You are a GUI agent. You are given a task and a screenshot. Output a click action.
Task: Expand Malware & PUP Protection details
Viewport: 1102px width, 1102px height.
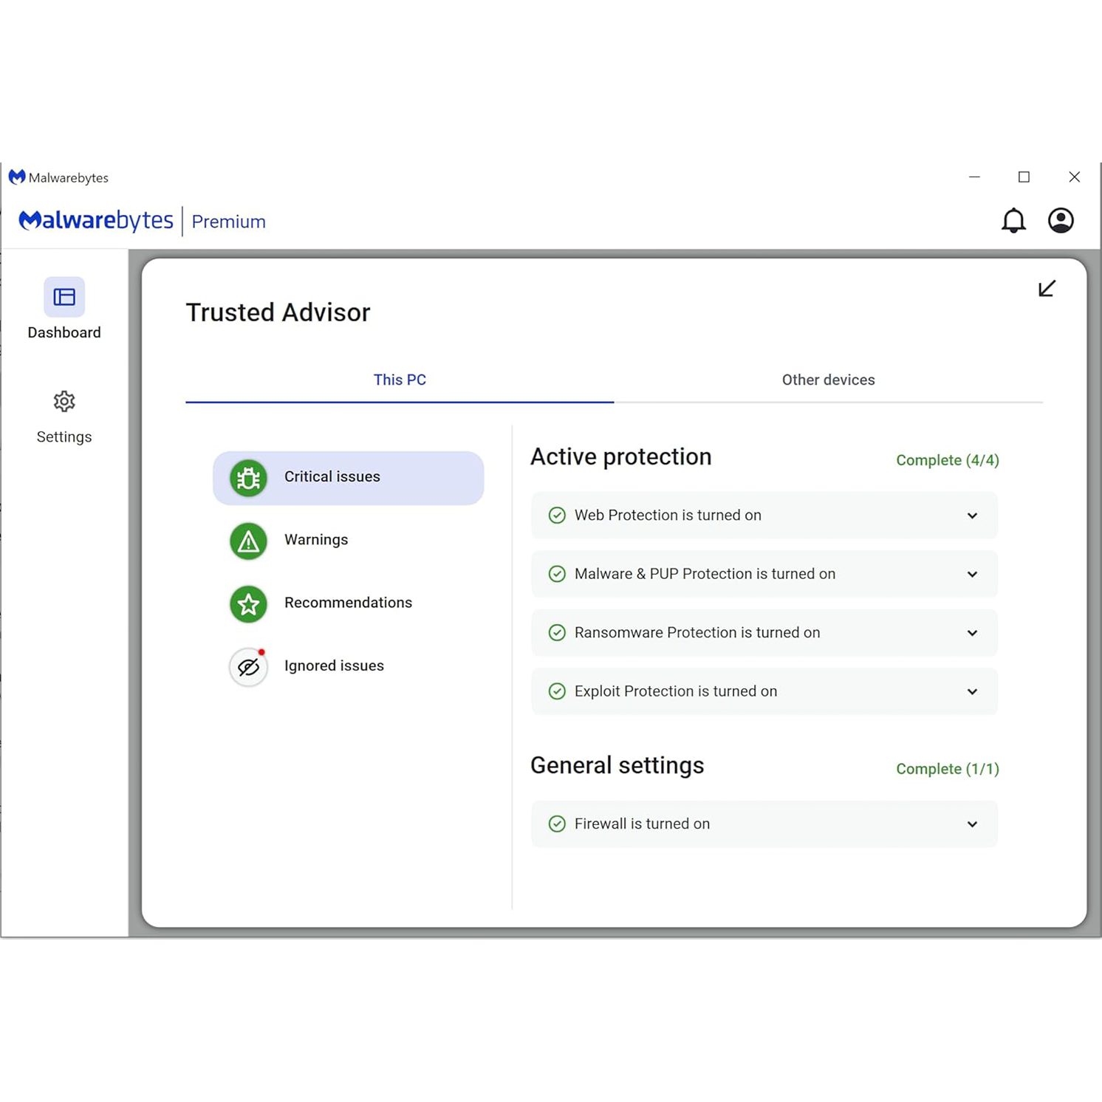[x=972, y=574]
